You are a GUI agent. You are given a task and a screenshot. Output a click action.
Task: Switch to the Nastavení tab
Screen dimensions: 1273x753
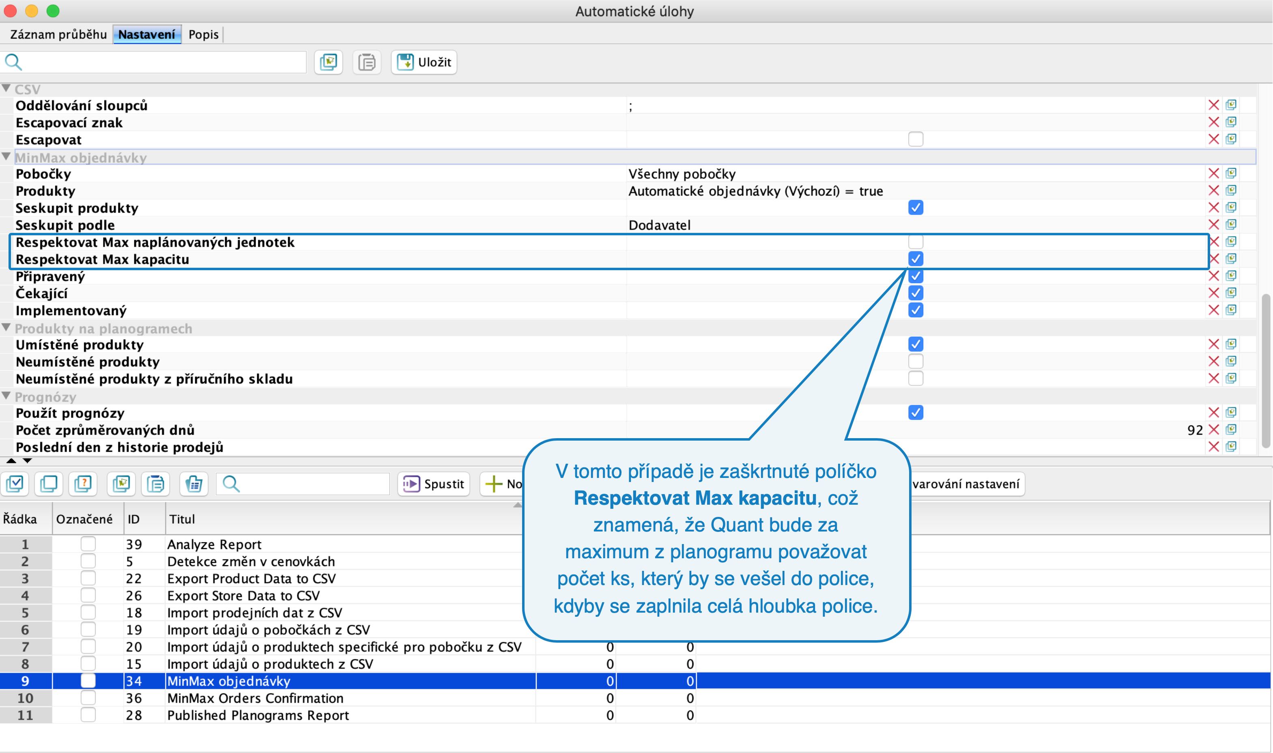[146, 34]
